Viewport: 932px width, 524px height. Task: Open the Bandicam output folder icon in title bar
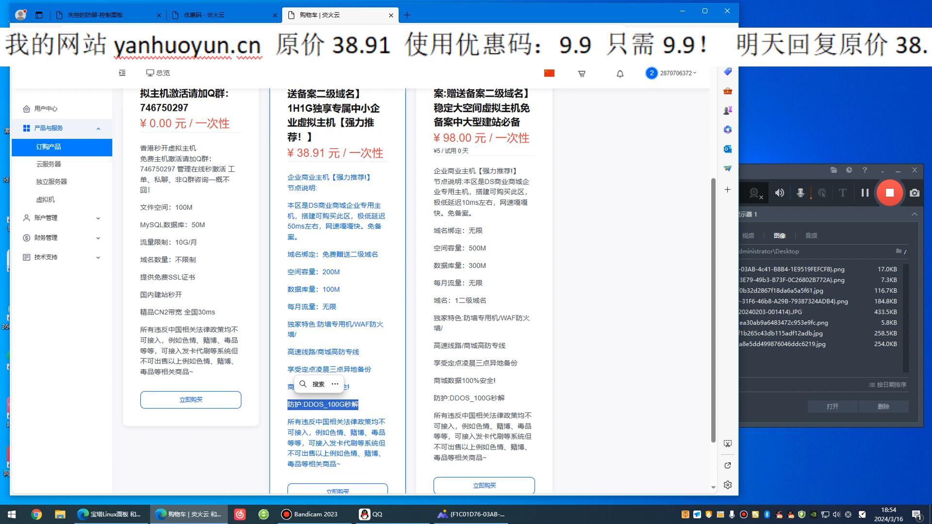[x=833, y=170]
